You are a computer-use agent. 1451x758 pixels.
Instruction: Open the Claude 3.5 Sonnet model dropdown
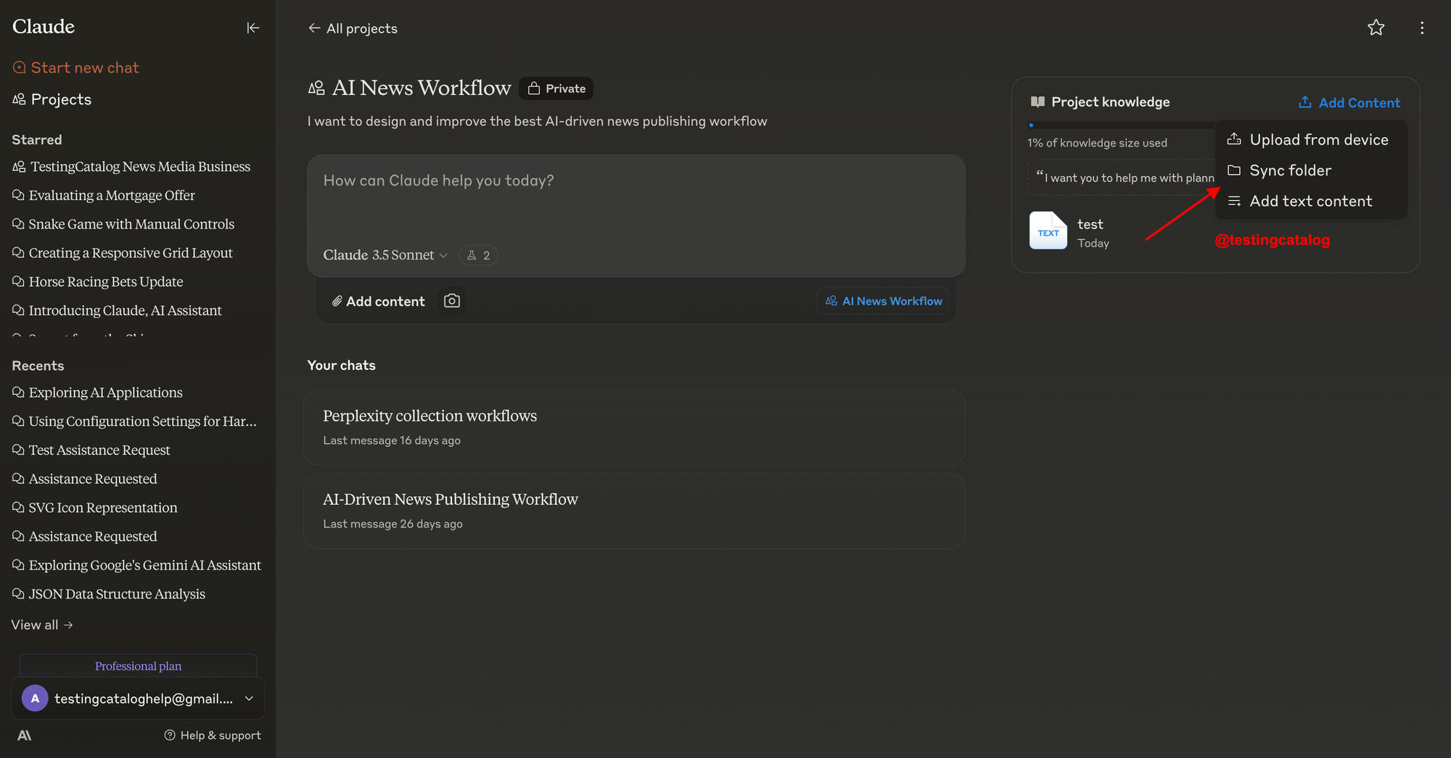385,255
